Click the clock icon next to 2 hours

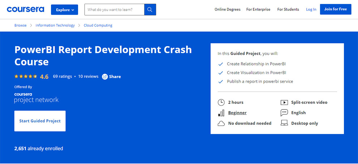pyautogui.click(x=221, y=103)
